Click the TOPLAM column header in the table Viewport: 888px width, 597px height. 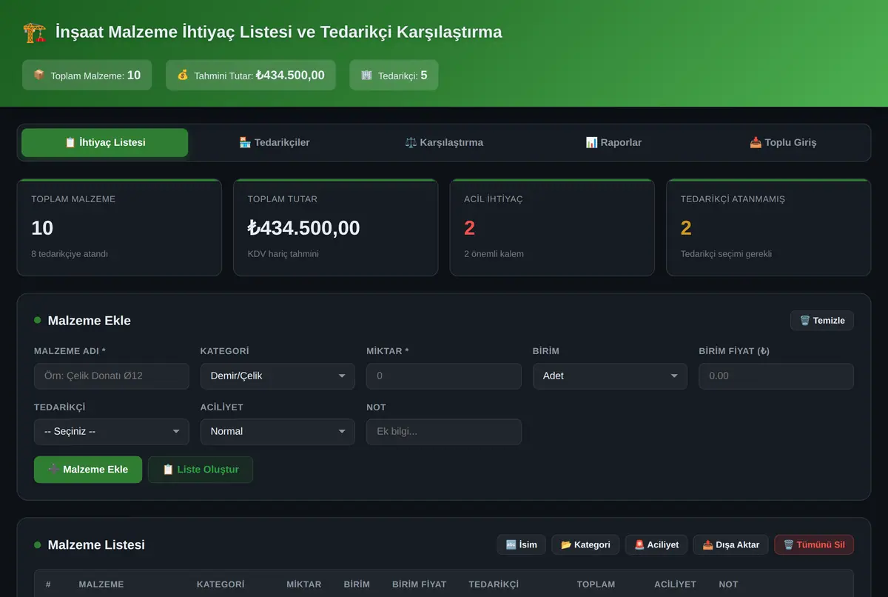click(x=596, y=584)
